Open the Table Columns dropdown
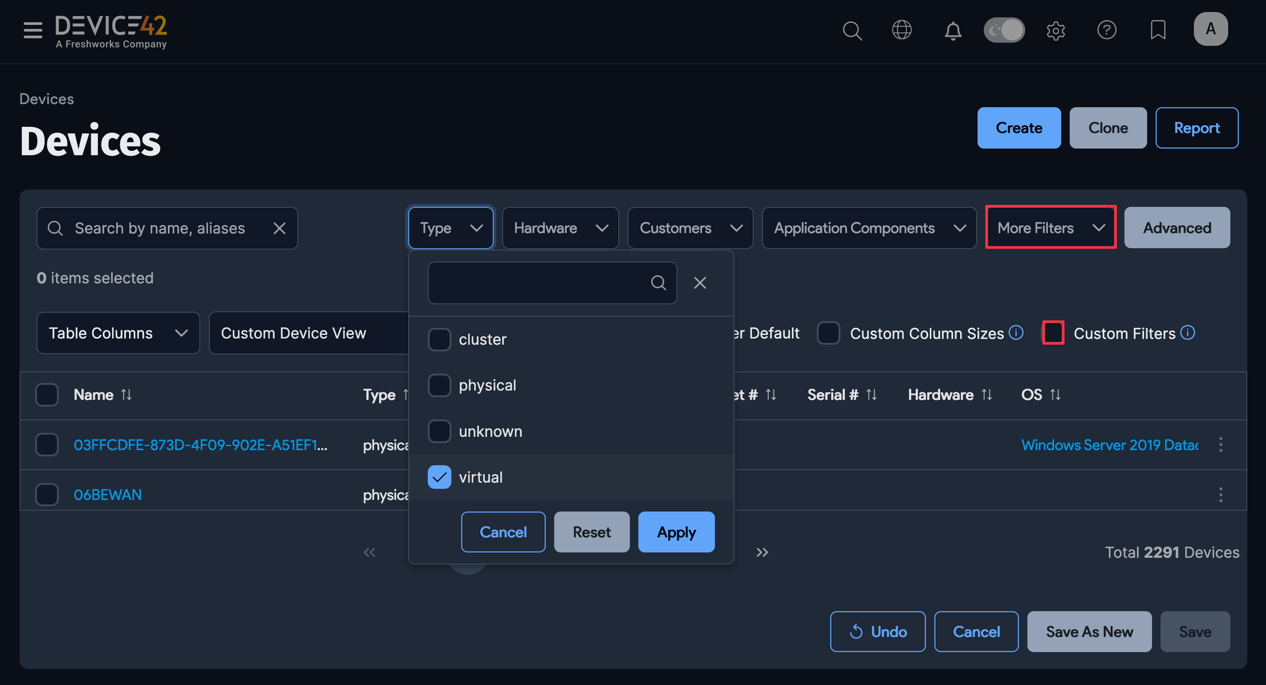The width and height of the screenshot is (1266, 685). point(118,333)
